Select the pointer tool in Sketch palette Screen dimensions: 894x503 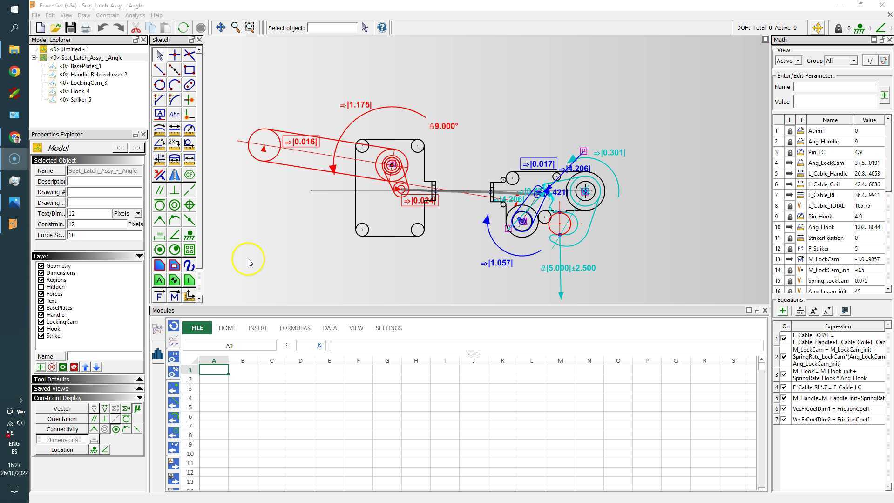[160, 55]
